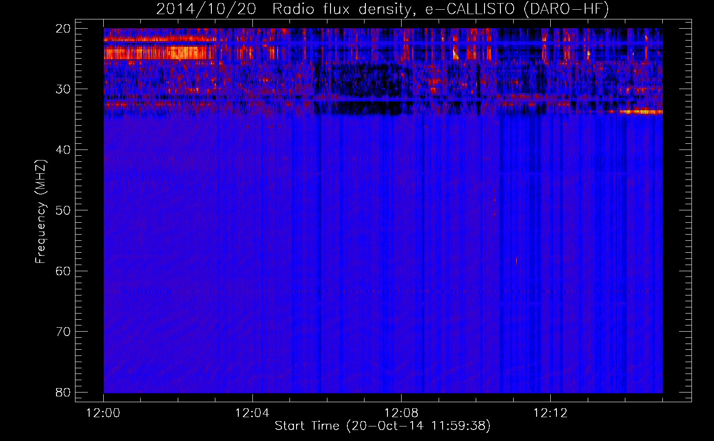Click the '30' frequency tick label

(63, 89)
